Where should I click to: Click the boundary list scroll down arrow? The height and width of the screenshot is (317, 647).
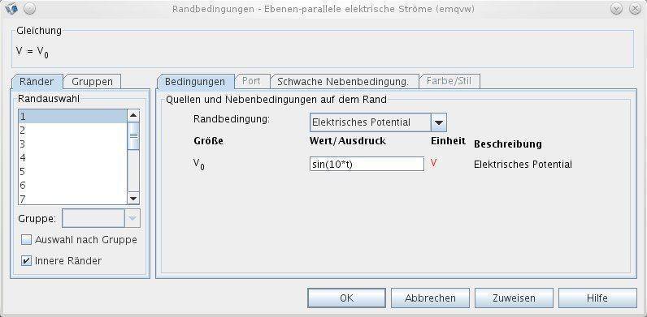pos(133,199)
